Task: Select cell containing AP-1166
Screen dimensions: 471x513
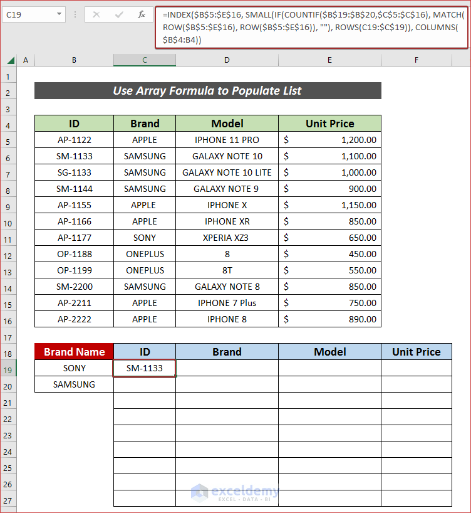Action: click(74, 221)
